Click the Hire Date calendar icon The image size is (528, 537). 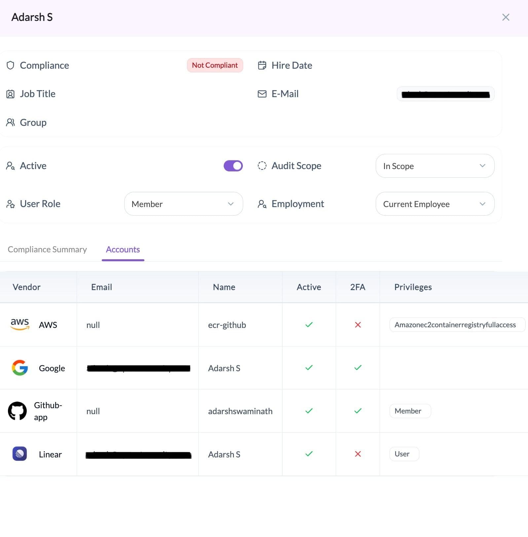coord(262,65)
